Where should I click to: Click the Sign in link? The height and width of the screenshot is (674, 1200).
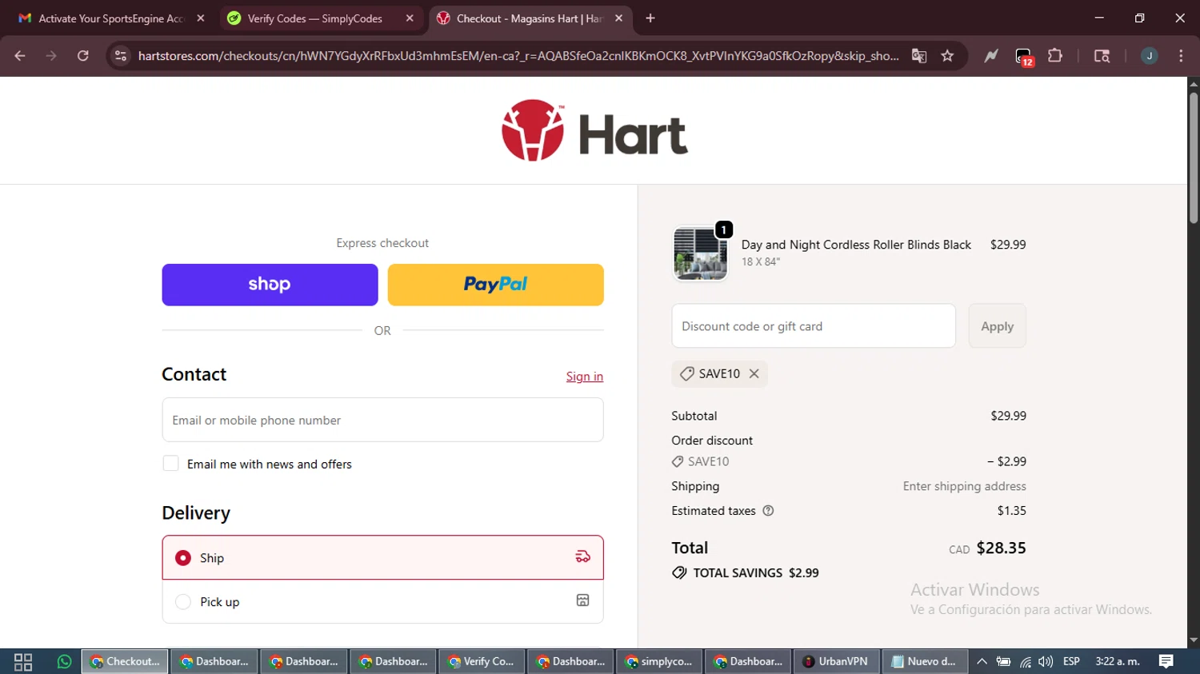pyautogui.click(x=585, y=377)
